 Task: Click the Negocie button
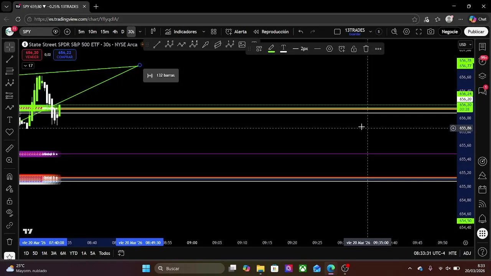coord(450,31)
